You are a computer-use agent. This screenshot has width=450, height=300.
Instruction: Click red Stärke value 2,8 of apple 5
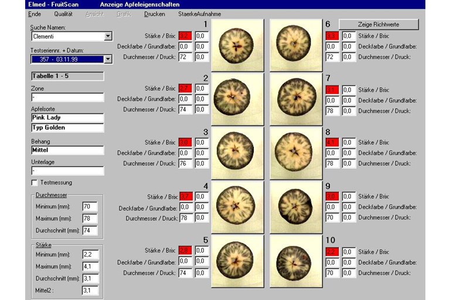pyautogui.click(x=185, y=250)
